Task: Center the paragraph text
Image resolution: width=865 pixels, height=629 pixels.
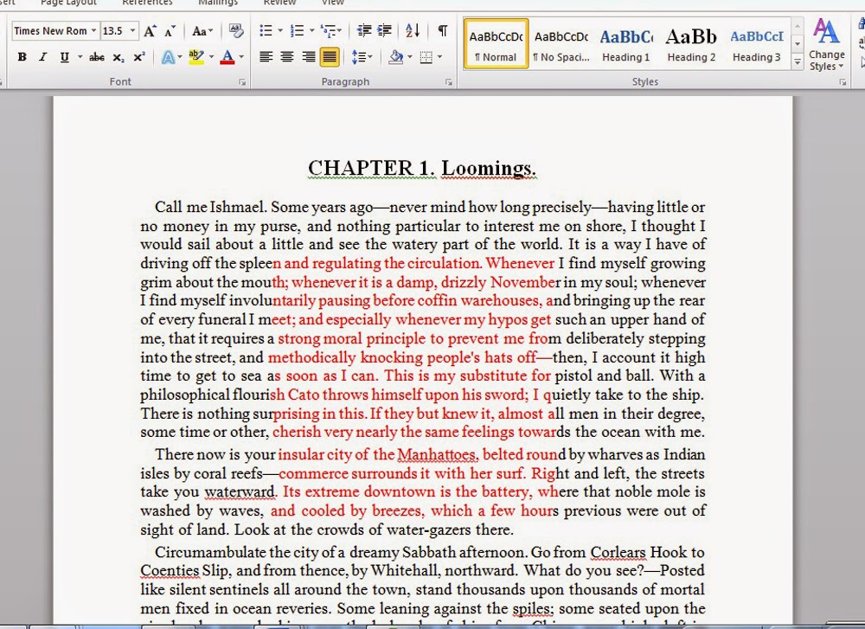Action: tap(287, 57)
